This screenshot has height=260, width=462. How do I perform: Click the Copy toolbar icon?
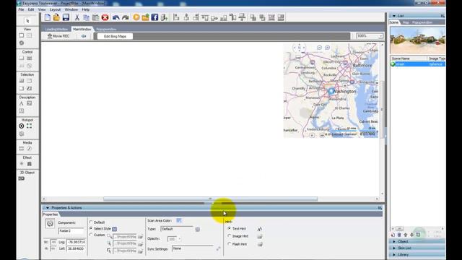tap(87, 17)
